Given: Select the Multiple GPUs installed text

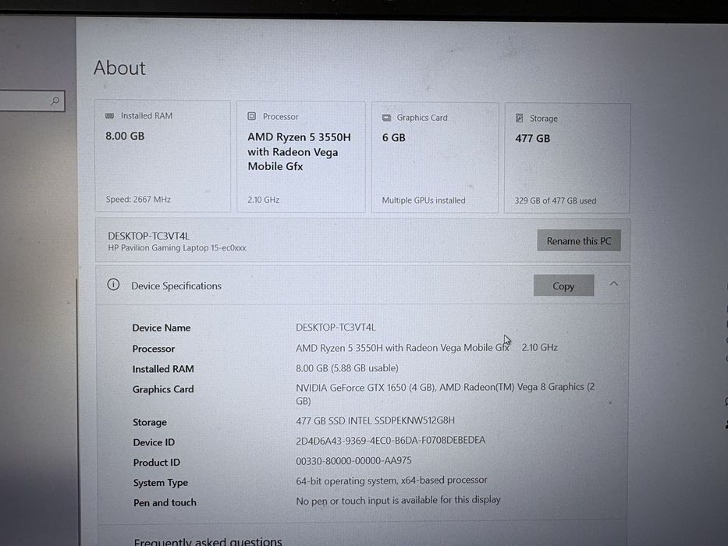Looking at the screenshot, I should click(x=424, y=200).
